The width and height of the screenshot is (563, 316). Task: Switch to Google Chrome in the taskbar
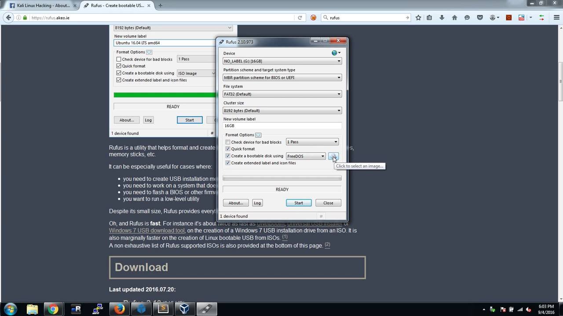[x=53, y=309]
